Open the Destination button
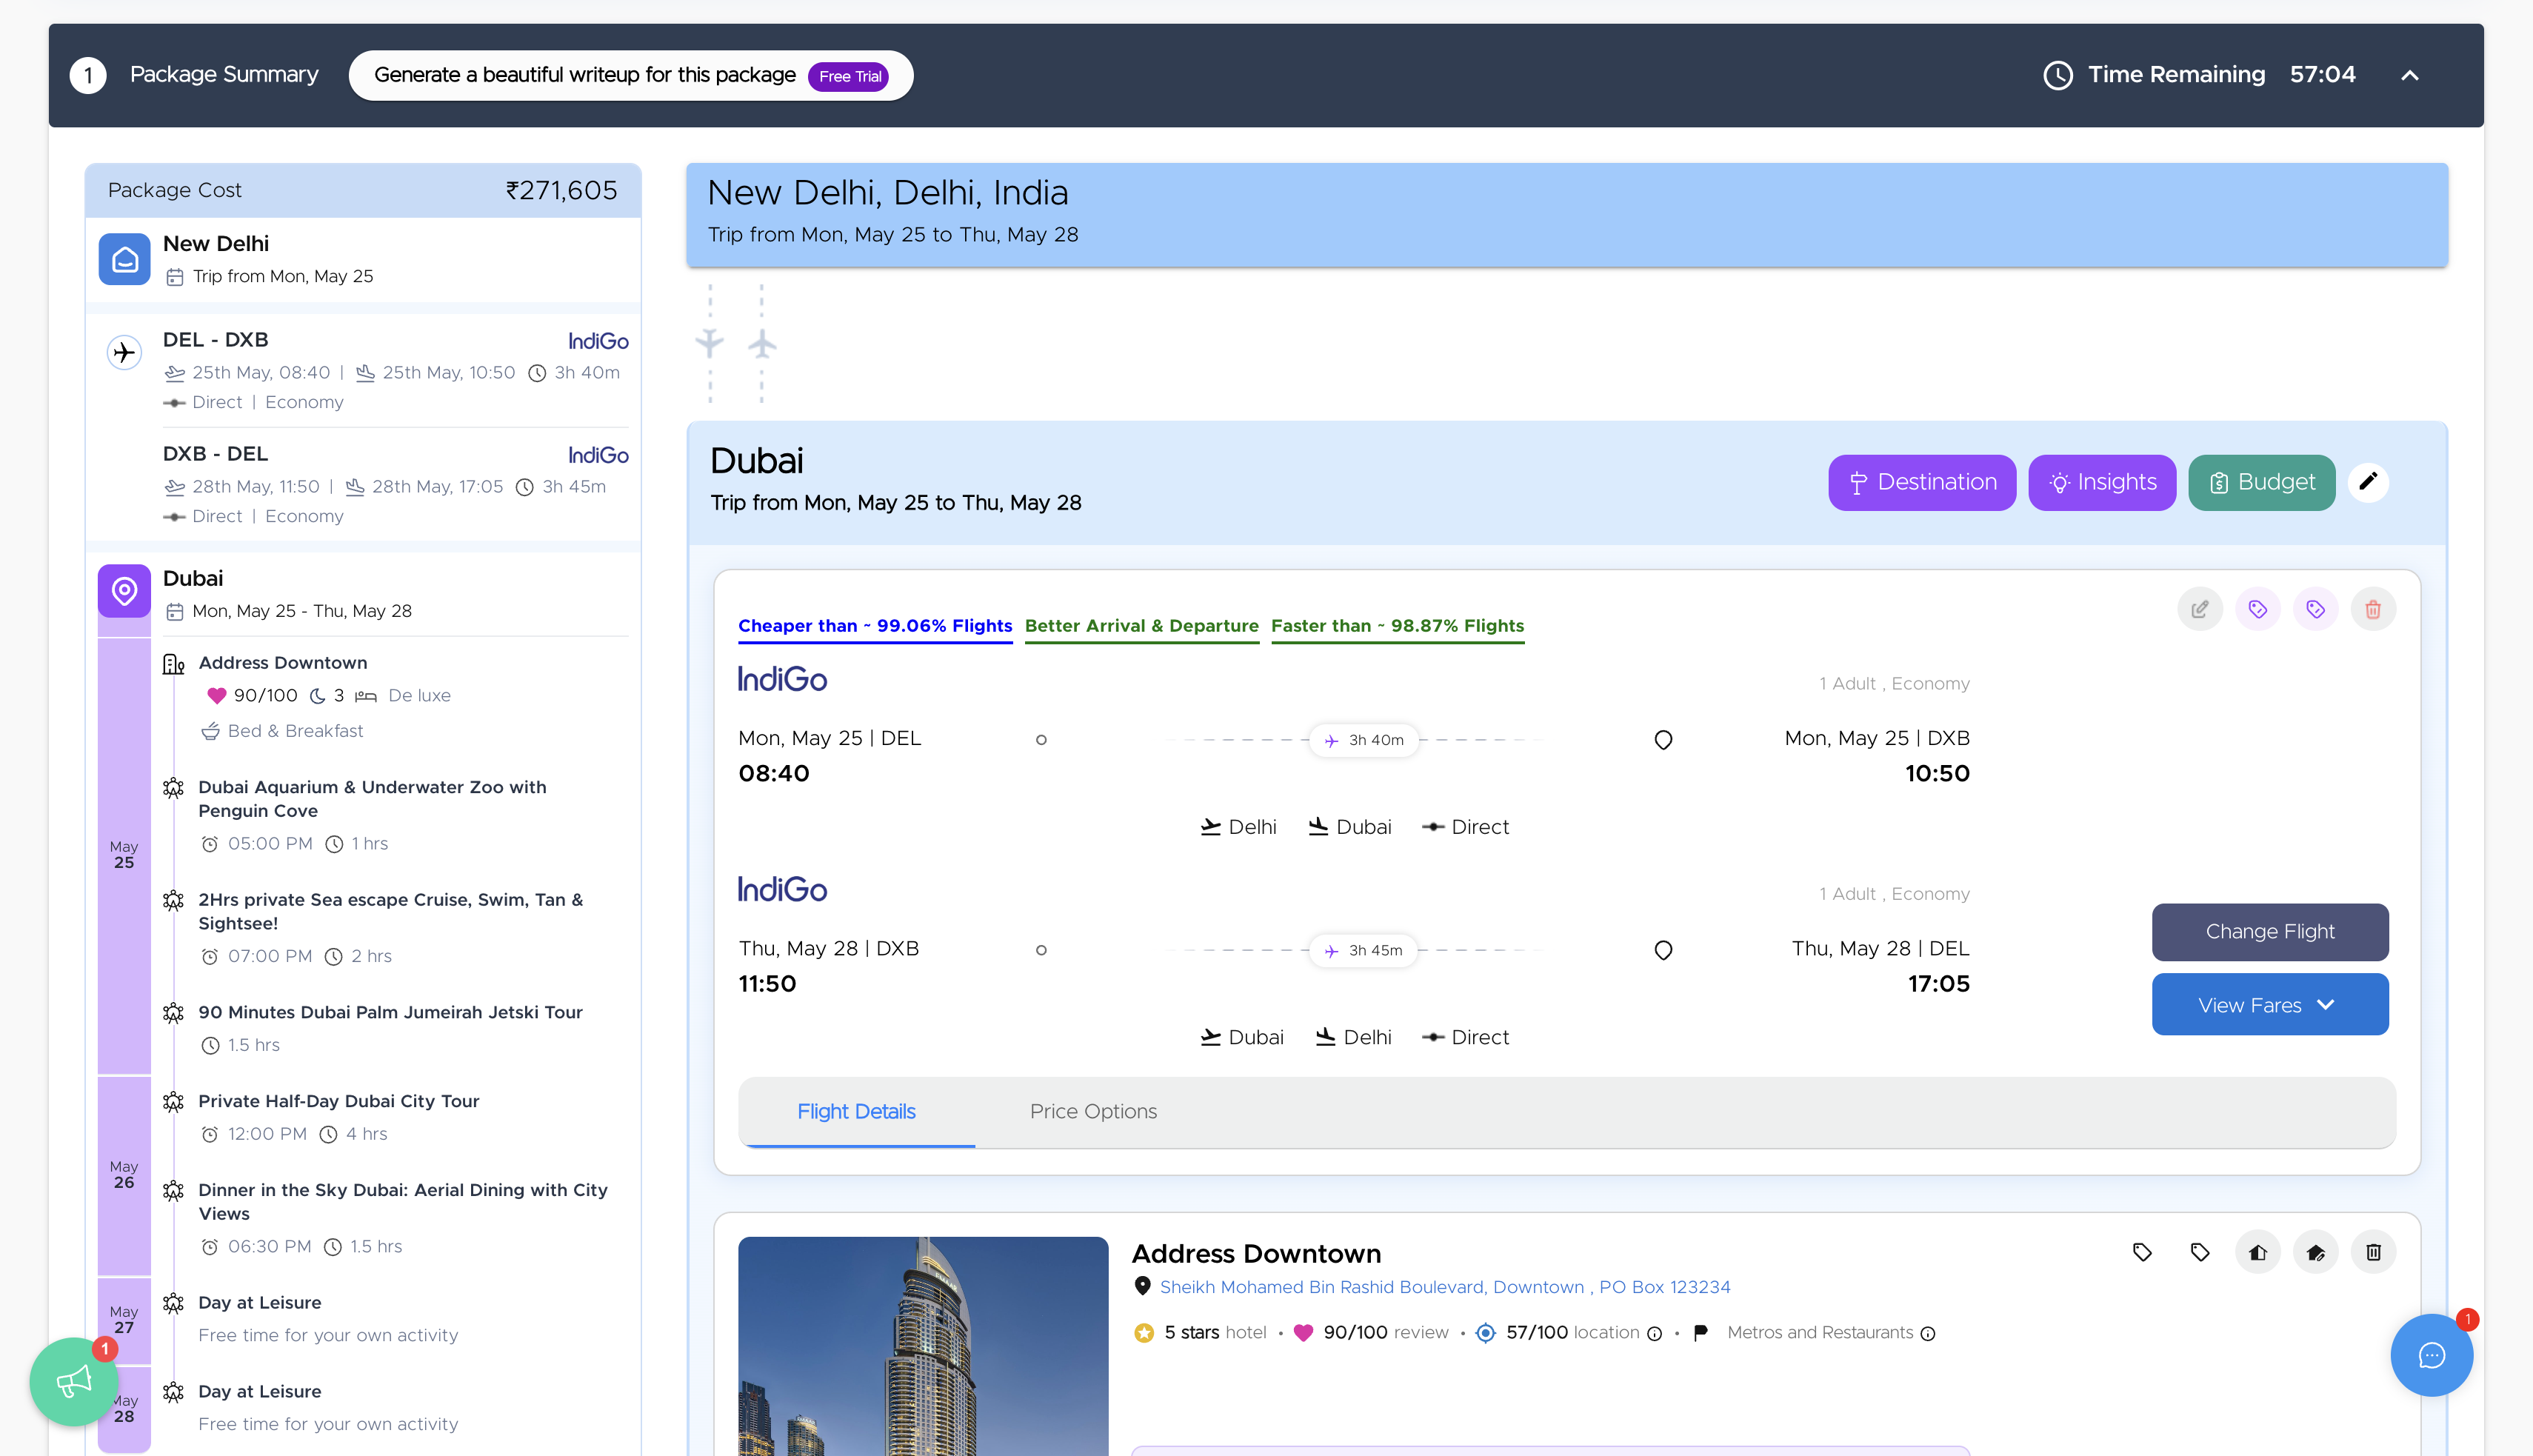Screen dimensions: 2533x1456 coord(1922,482)
